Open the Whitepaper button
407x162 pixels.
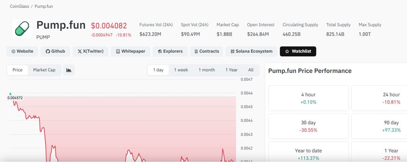point(131,51)
